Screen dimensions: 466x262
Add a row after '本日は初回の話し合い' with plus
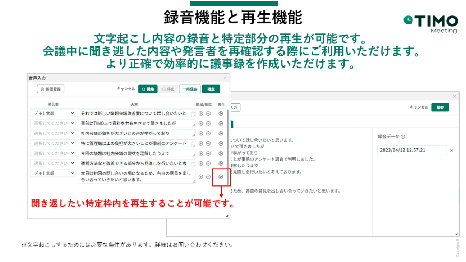(x=201, y=177)
